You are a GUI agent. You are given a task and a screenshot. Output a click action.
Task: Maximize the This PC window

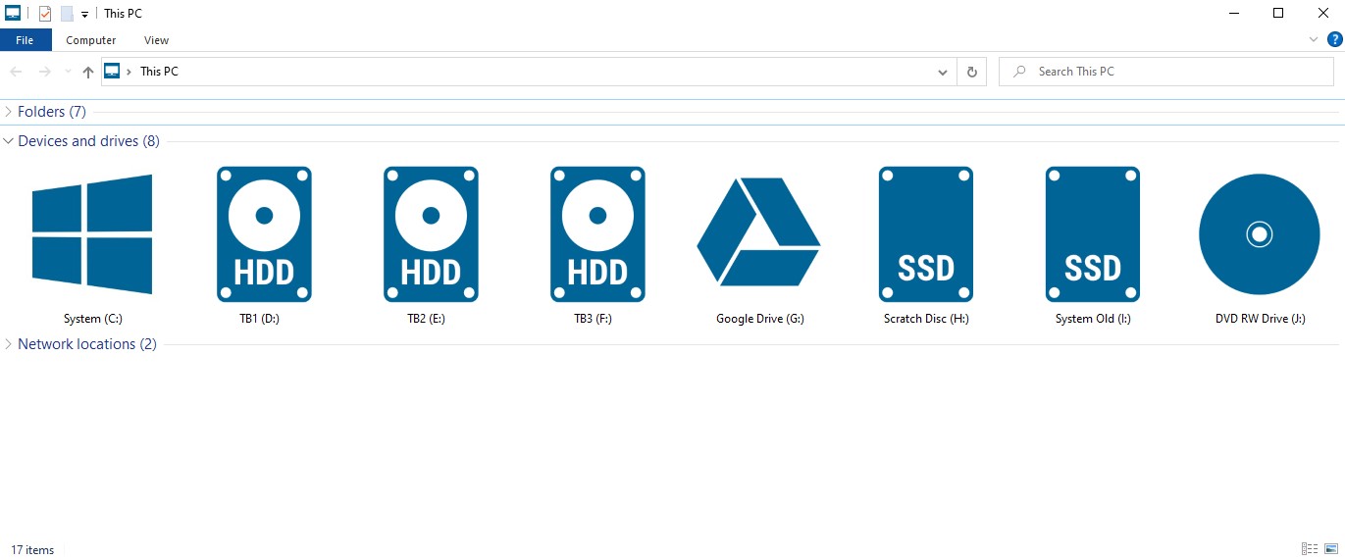coord(1278,13)
